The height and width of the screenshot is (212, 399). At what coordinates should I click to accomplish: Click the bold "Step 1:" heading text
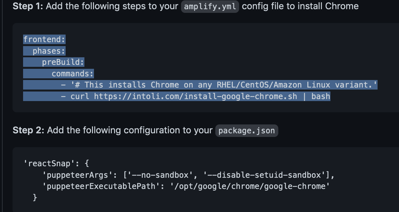28,6
